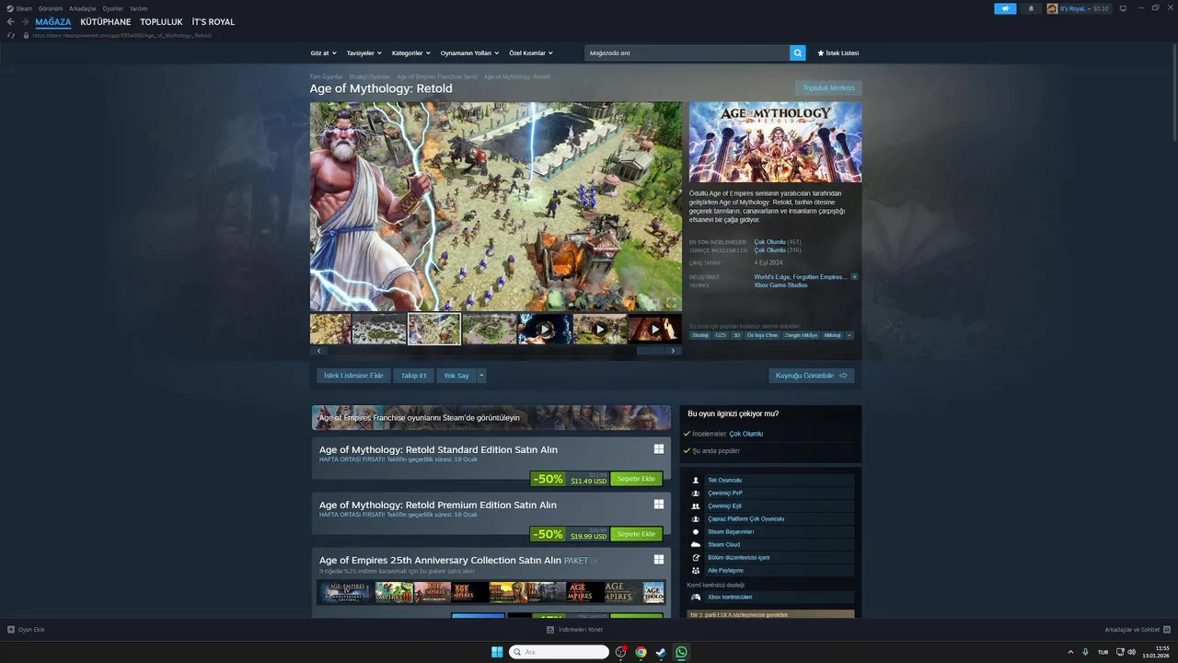Screen dimensions: 1178x663
Task: Click the magnifier search button in store
Action: coord(797,53)
